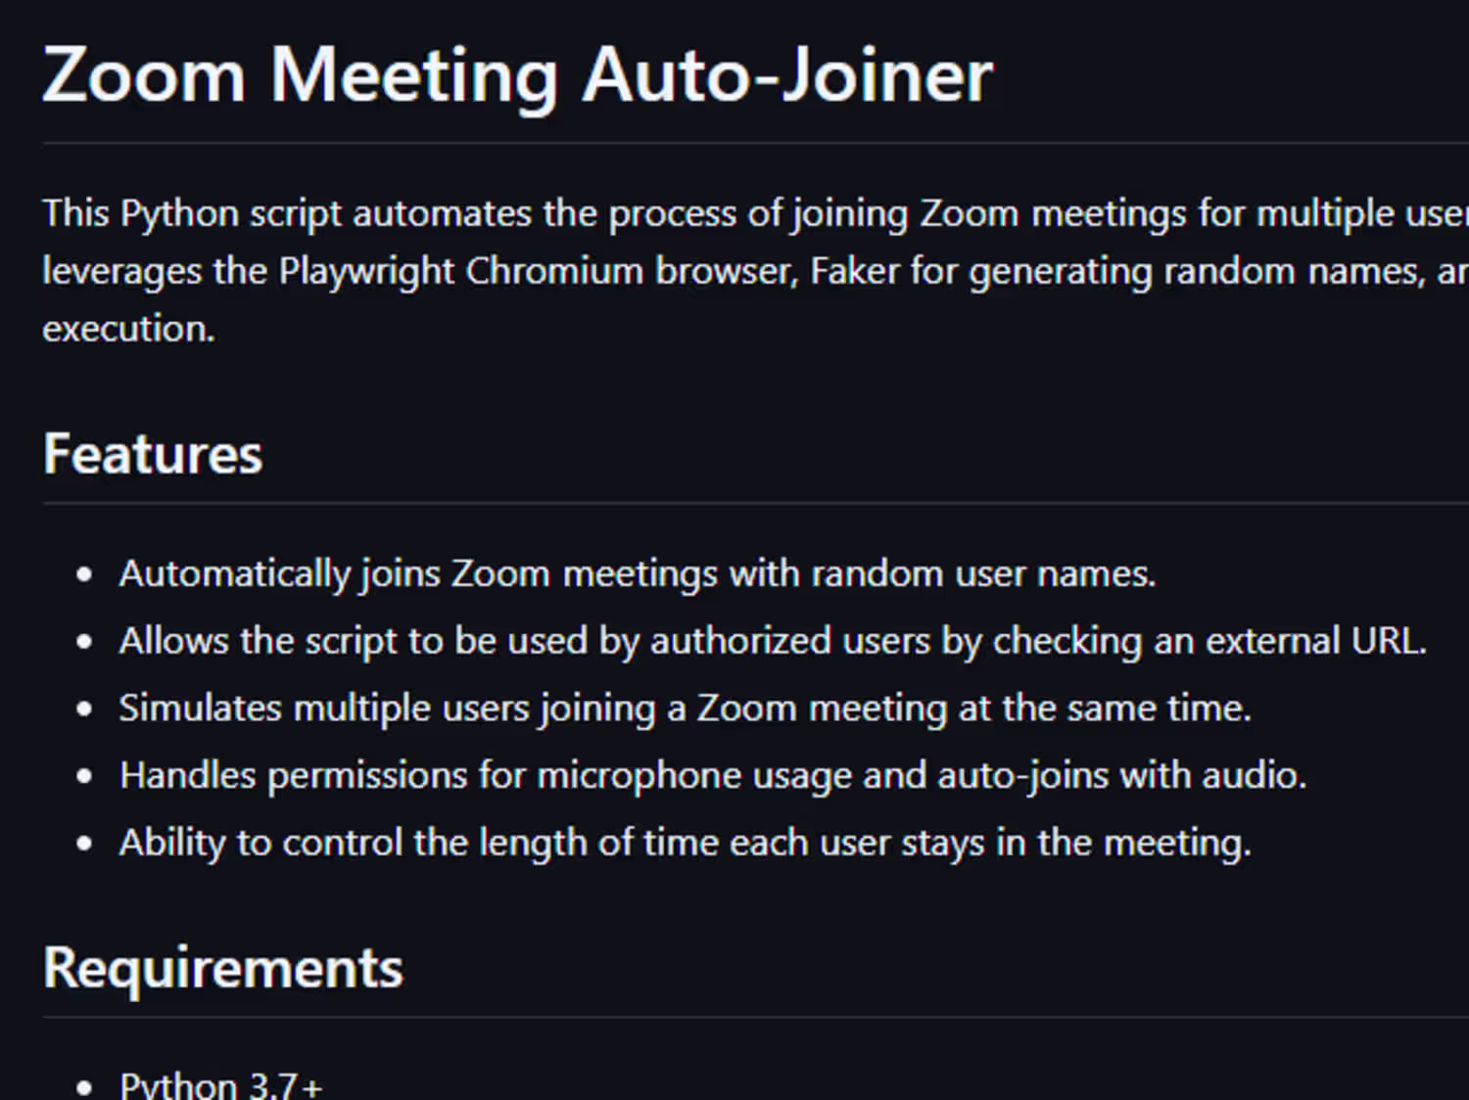Click the Zoom Meeting Auto-Joiner title heading

tap(517, 75)
